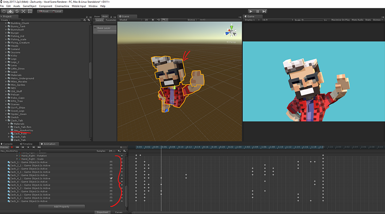This screenshot has width=385, height=214.
Task: Toggle 2D mode in Scene view
Action: point(146,20)
